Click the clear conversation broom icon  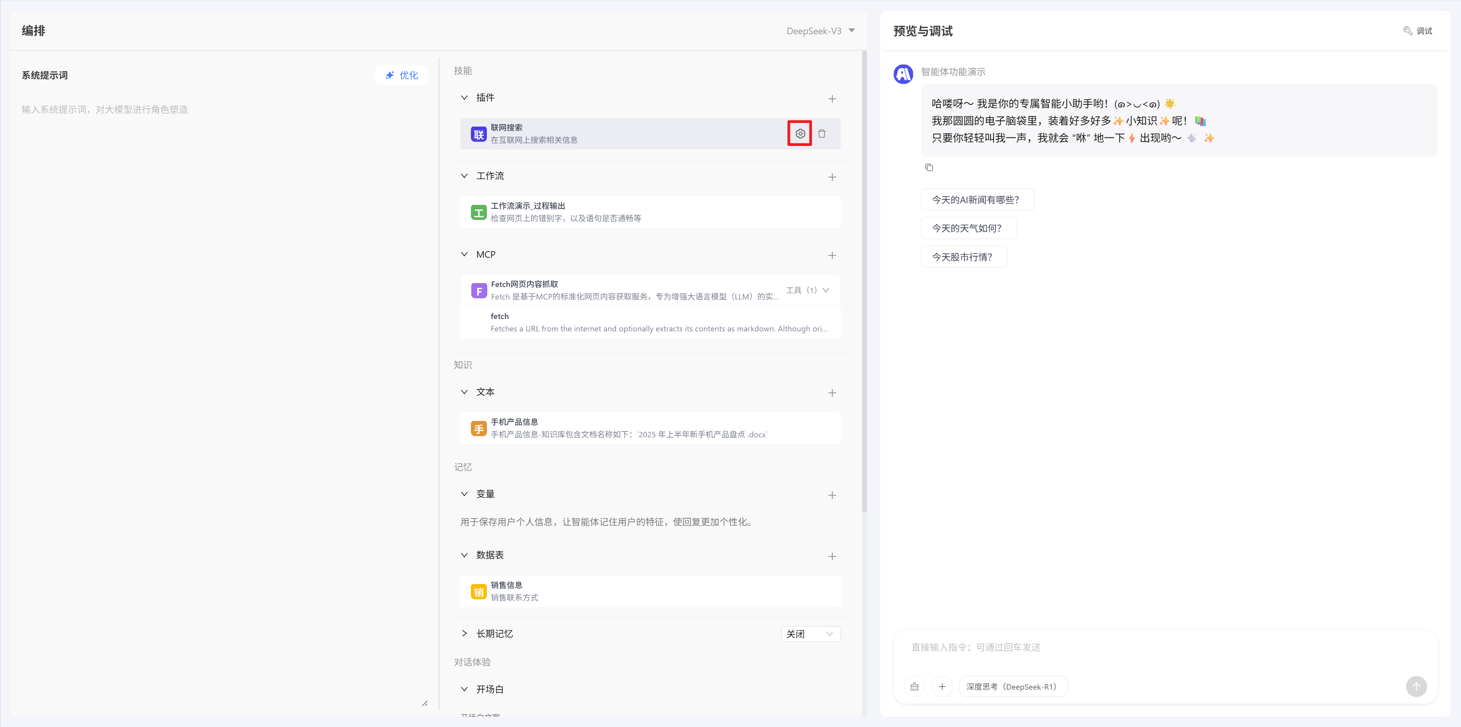[914, 686]
